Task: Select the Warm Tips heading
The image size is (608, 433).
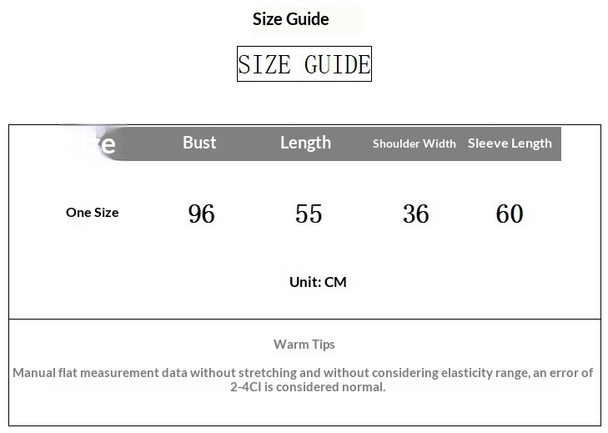Action: 304,344
